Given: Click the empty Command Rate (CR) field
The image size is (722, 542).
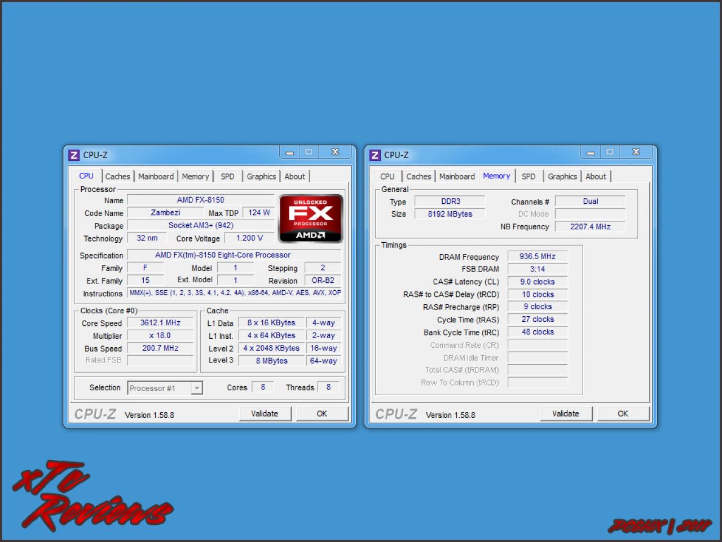Looking at the screenshot, I should (538, 344).
